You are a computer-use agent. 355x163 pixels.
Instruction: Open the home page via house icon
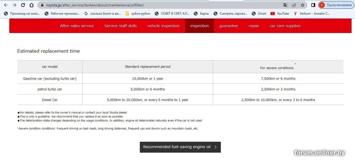[32, 5]
